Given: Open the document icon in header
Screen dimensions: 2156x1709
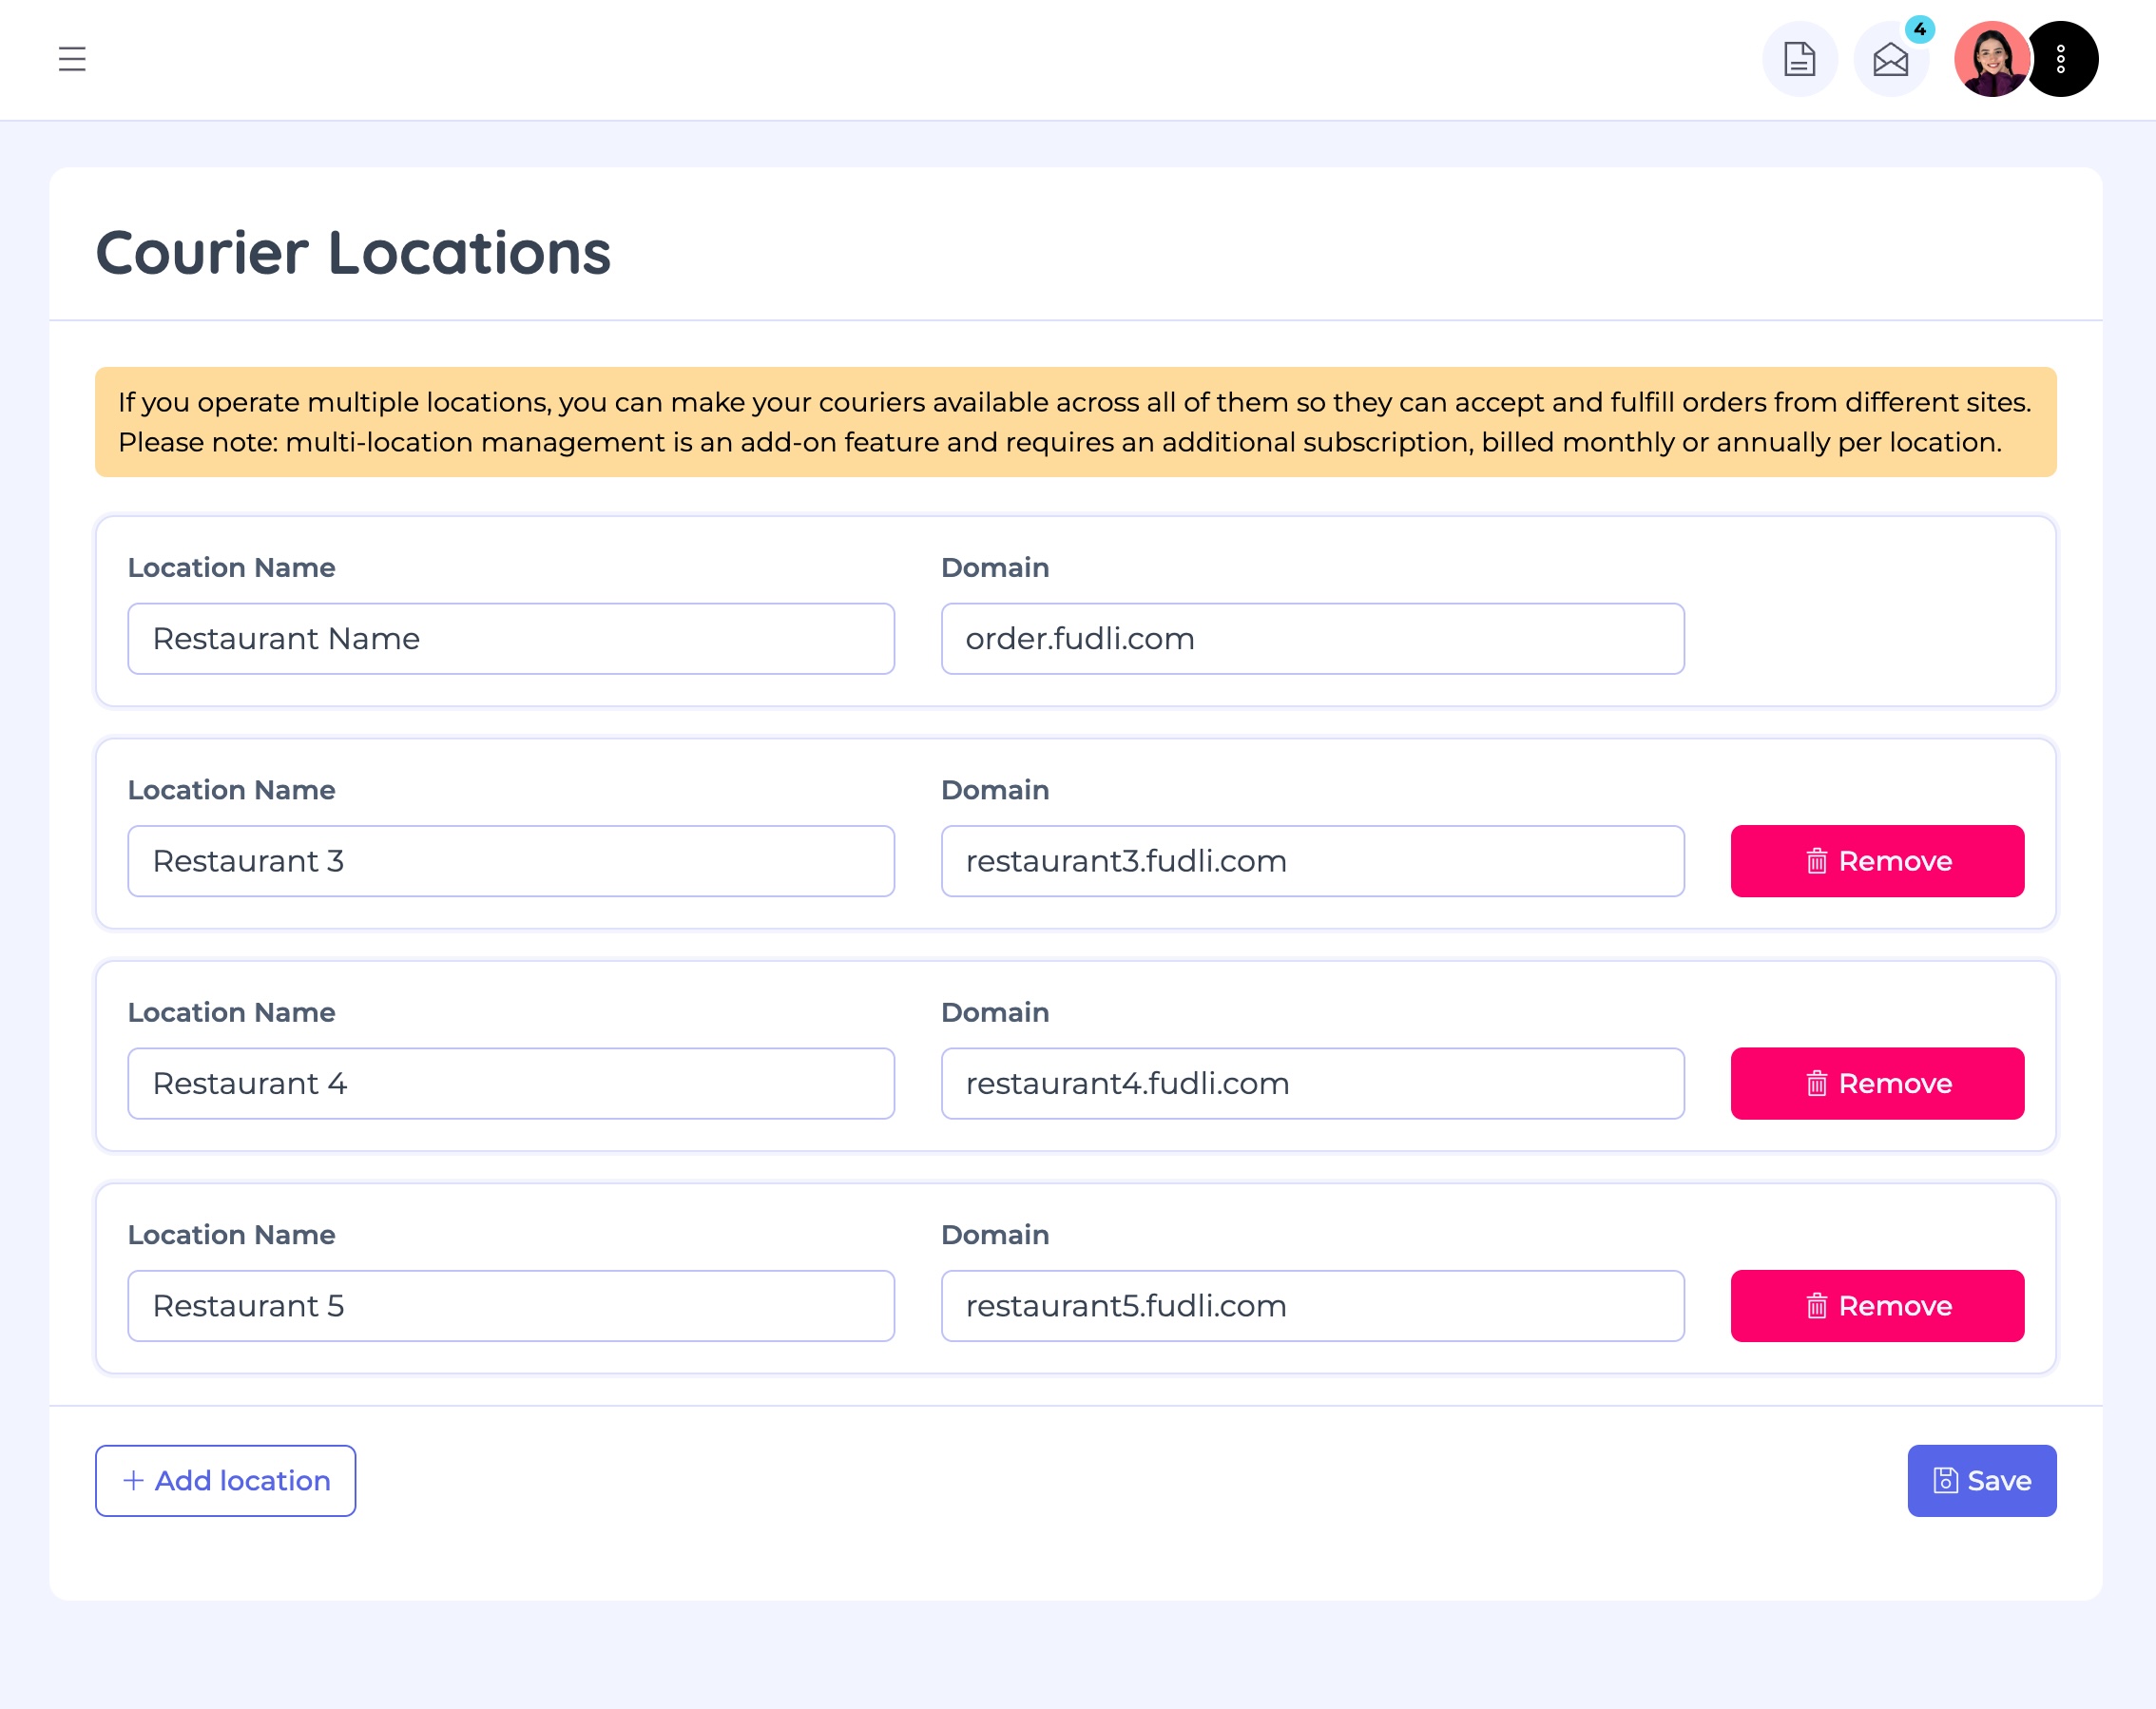Looking at the screenshot, I should [1799, 59].
